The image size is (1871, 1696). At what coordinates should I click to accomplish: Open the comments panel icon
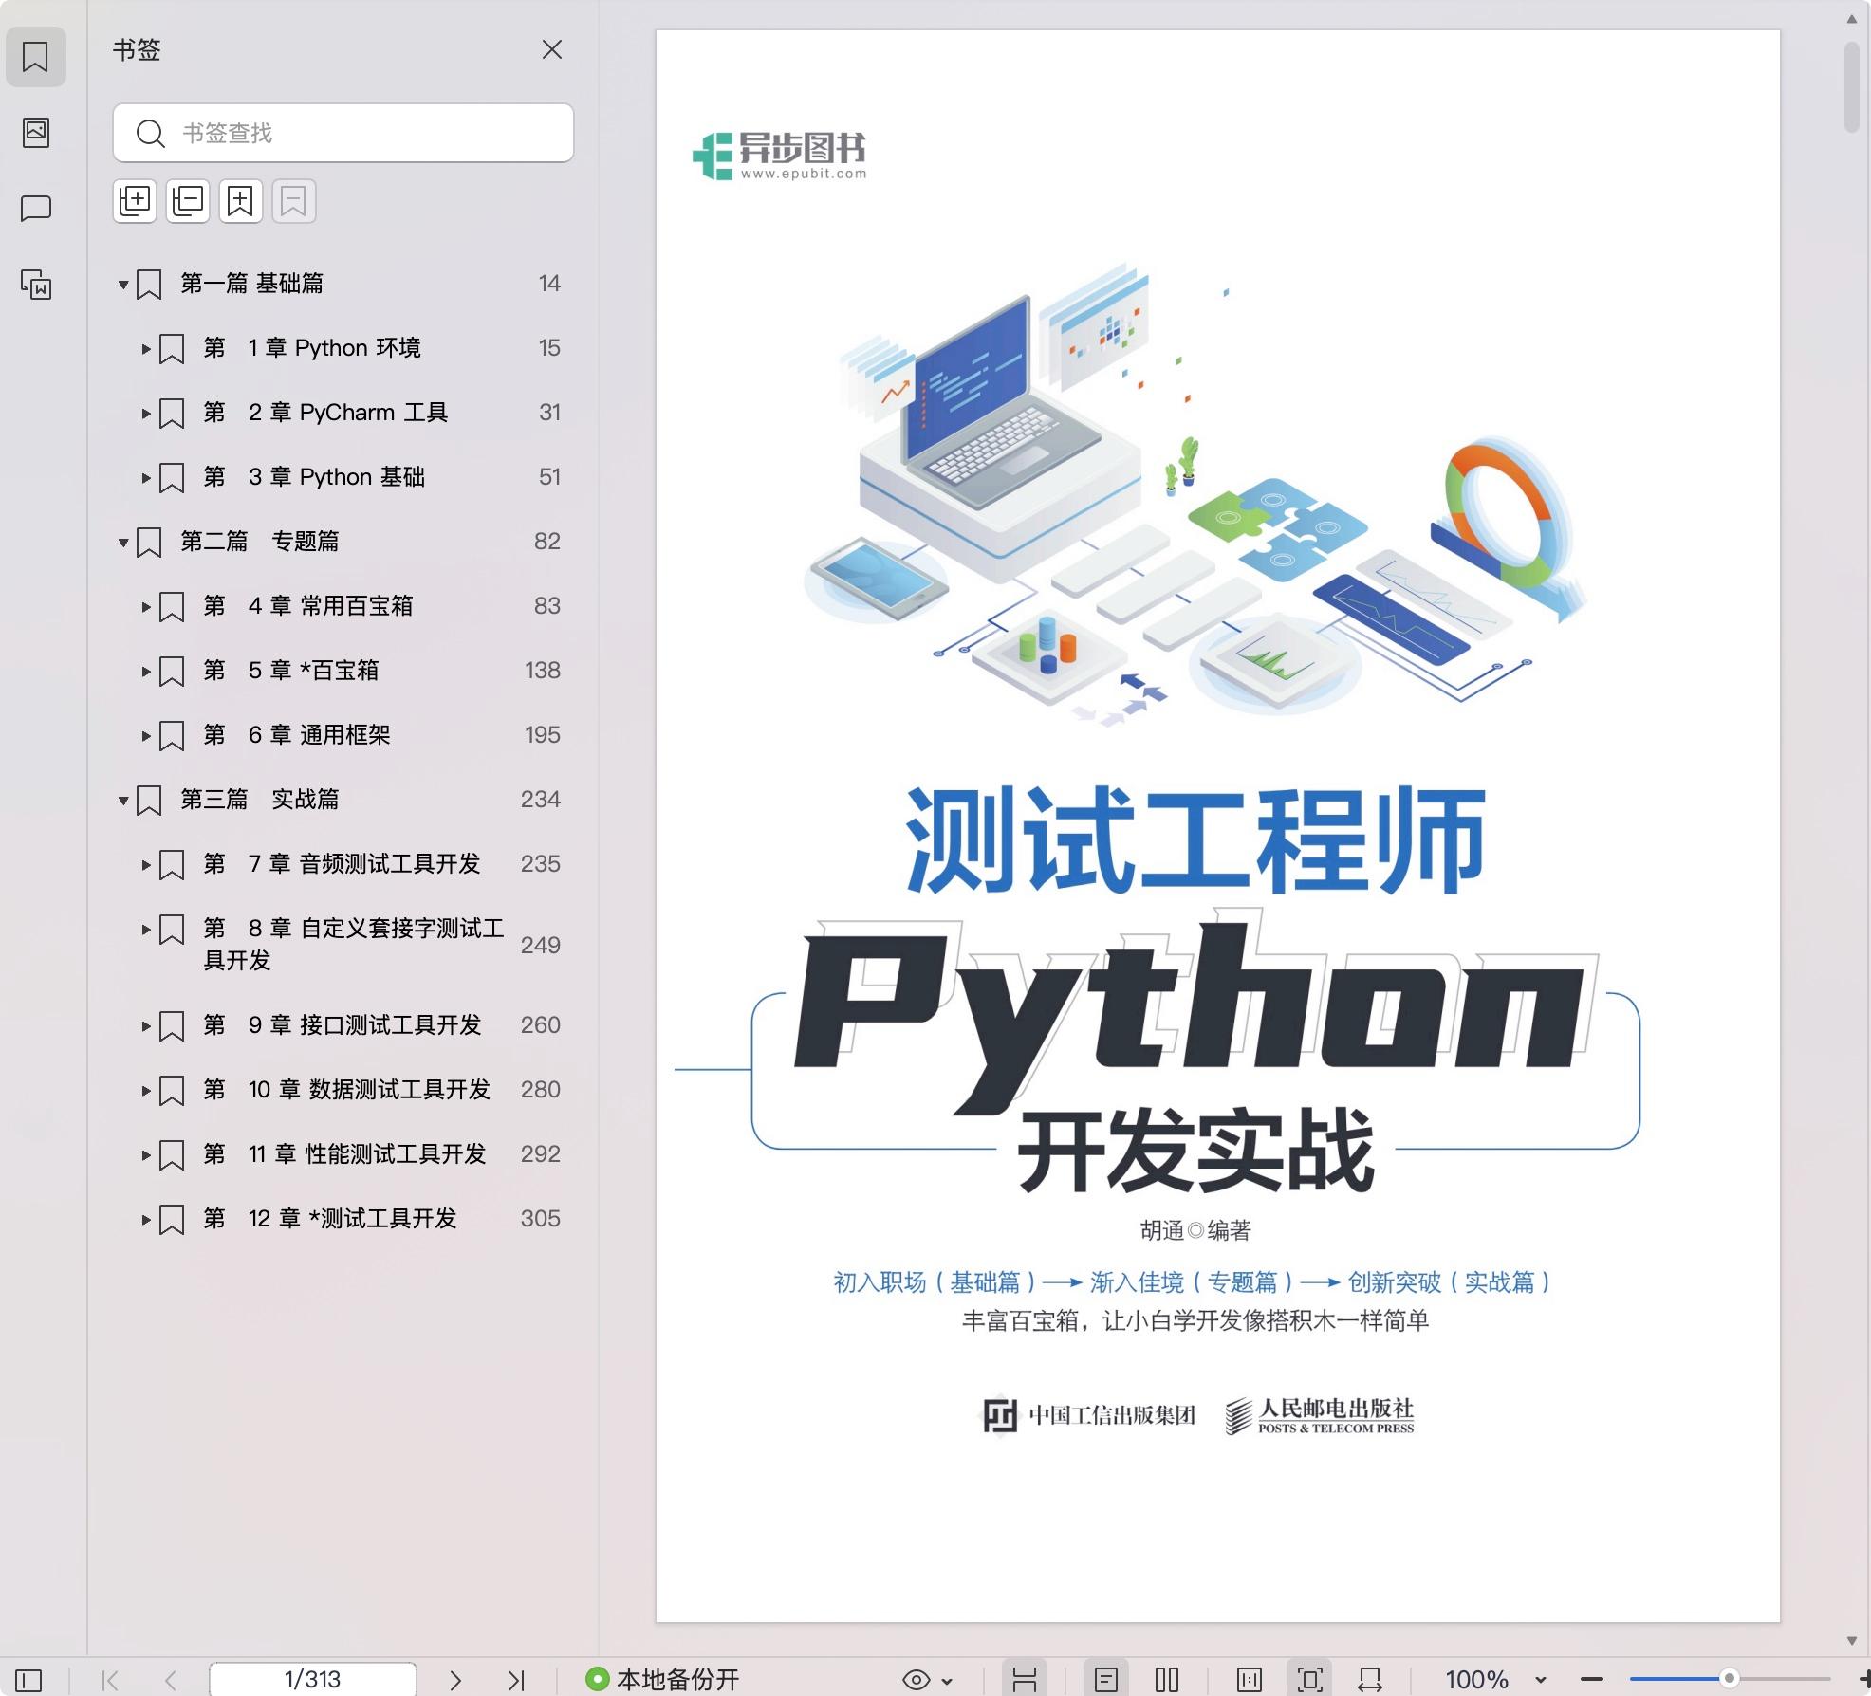tap(35, 208)
